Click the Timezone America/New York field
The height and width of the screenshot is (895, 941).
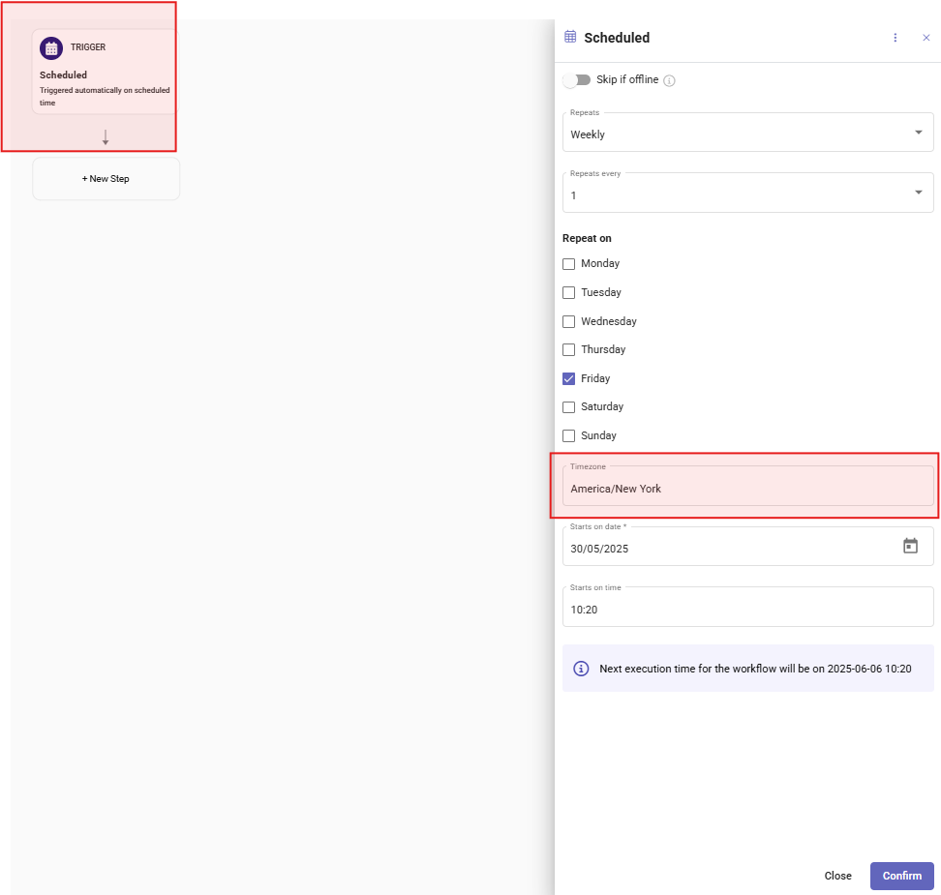pyautogui.click(x=747, y=486)
